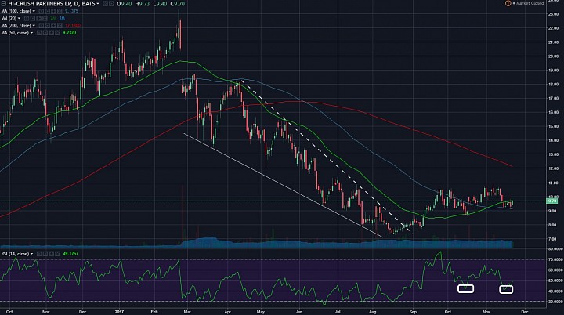564x315 pixels.
Task: Click the plus icon for MA (100, close)
Action: click(53, 11)
